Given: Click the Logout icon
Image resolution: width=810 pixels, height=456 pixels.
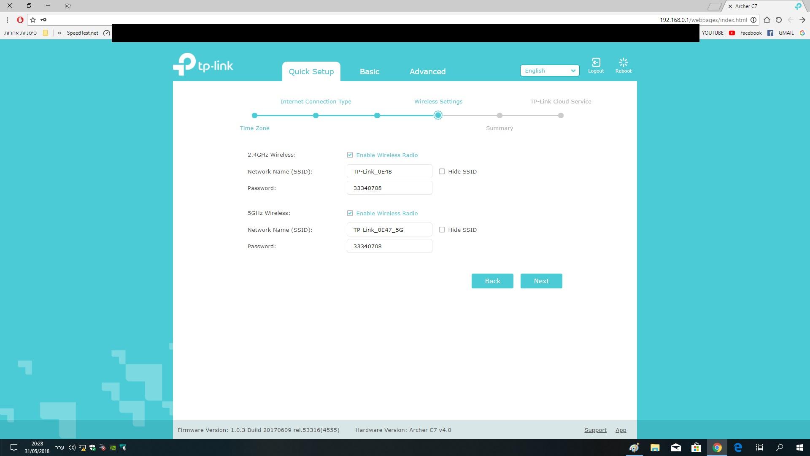Looking at the screenshot, I should (596, 62).
